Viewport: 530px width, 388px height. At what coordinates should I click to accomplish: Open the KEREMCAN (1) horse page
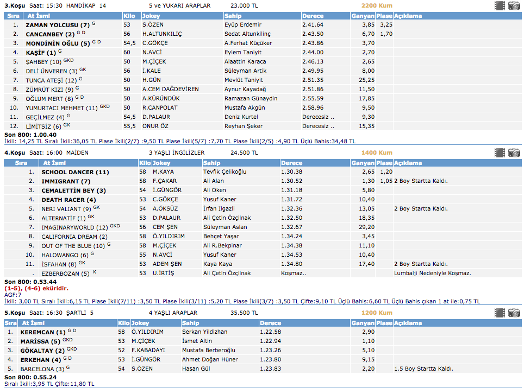click(42, 332)
